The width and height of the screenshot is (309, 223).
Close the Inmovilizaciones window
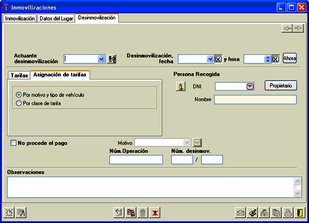[x=302, y=8]
